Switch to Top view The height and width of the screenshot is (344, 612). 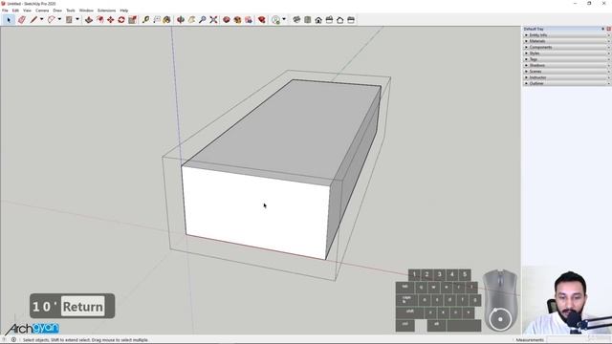[308, 19]
